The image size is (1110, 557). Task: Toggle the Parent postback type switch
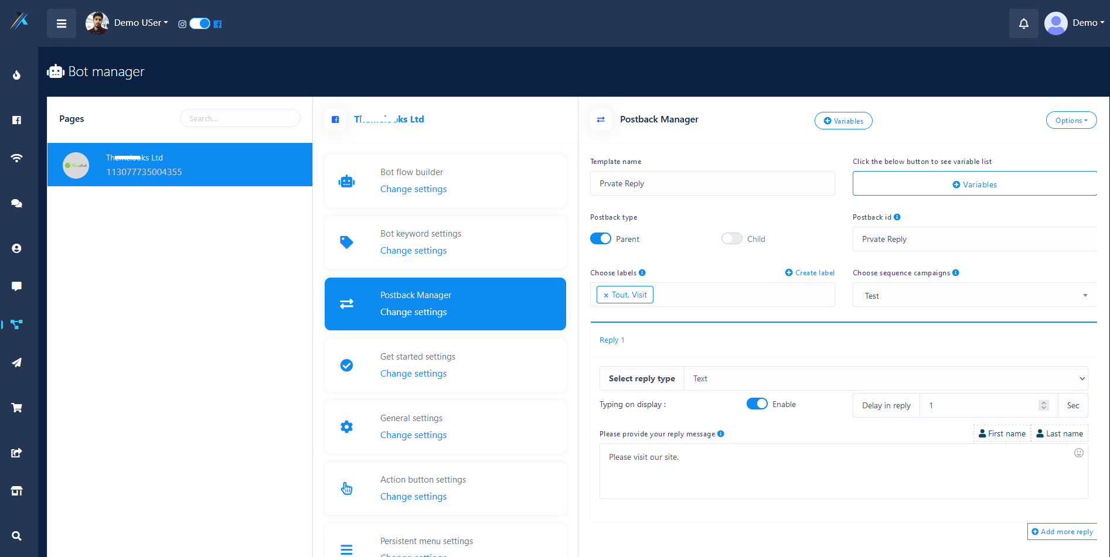[x=601, y=239]
